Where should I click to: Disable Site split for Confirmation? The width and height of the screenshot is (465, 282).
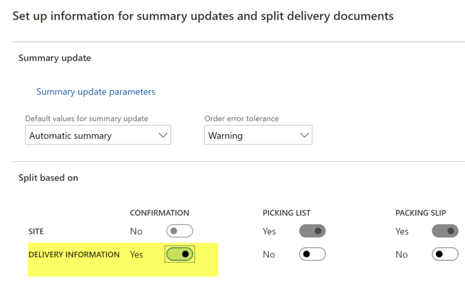(179, 231)
